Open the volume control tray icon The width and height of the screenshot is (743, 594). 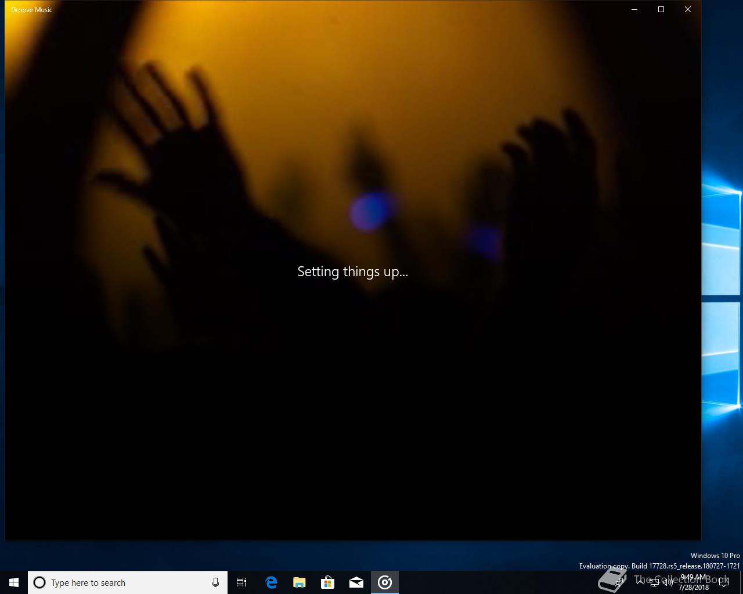point(668,582)
